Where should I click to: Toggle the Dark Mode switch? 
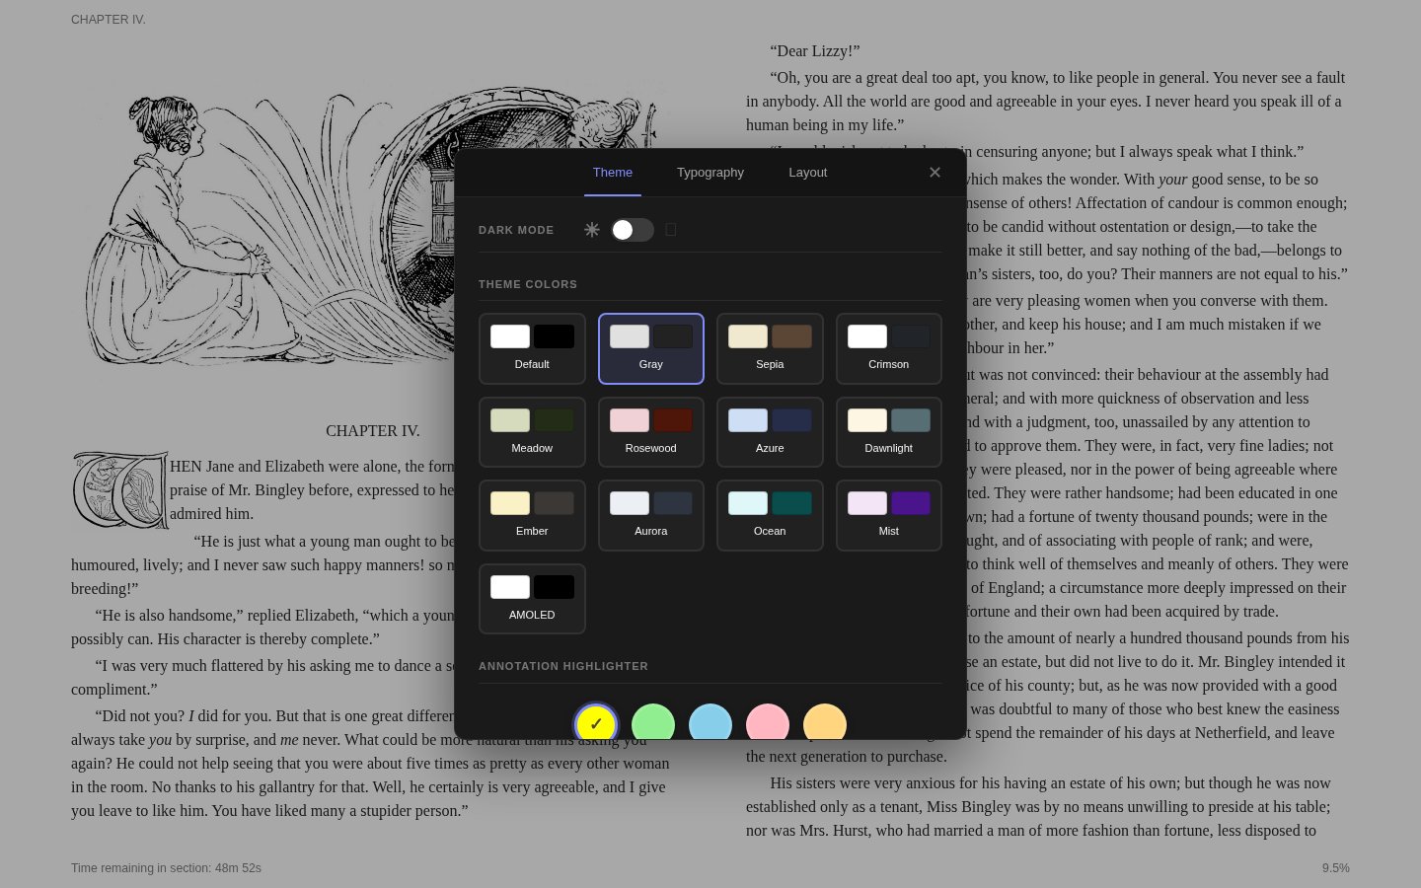pyautogui.click(x=632, y=230)
